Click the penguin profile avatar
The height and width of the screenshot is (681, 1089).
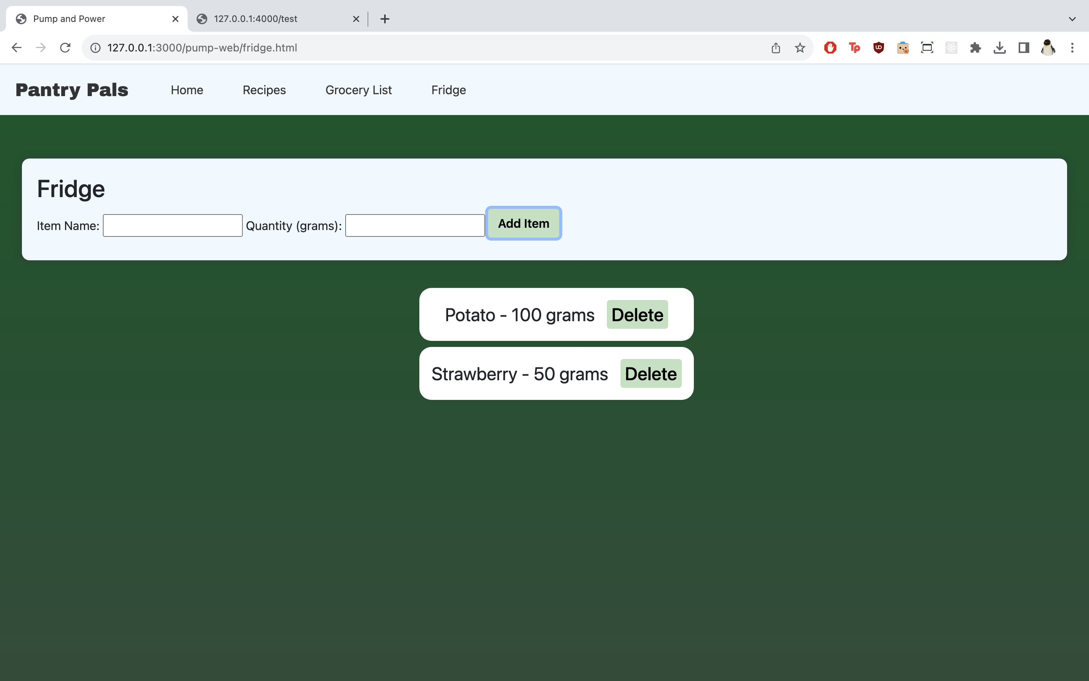1048,48
